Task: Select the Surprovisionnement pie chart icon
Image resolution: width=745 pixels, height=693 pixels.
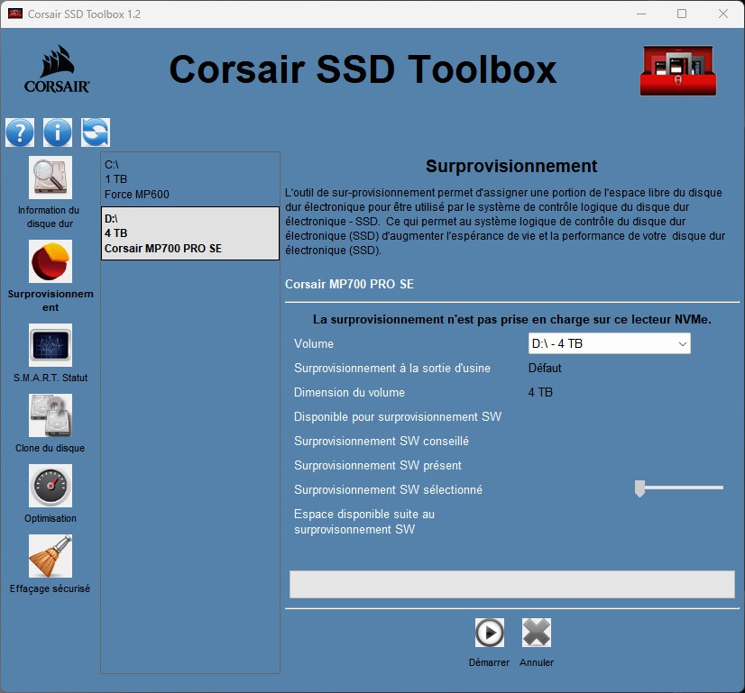Action: (x=51, y=261)
